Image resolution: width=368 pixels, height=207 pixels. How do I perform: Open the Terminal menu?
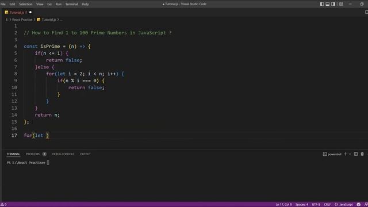[x=71, y=4]
